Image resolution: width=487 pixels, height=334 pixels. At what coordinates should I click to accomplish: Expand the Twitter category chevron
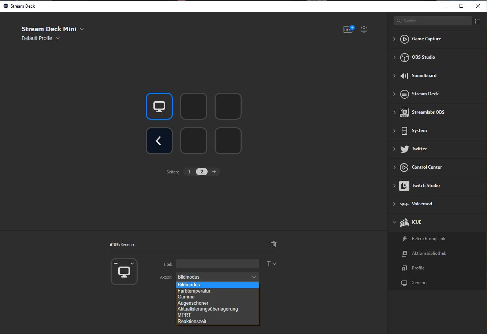tap(394, 149)
